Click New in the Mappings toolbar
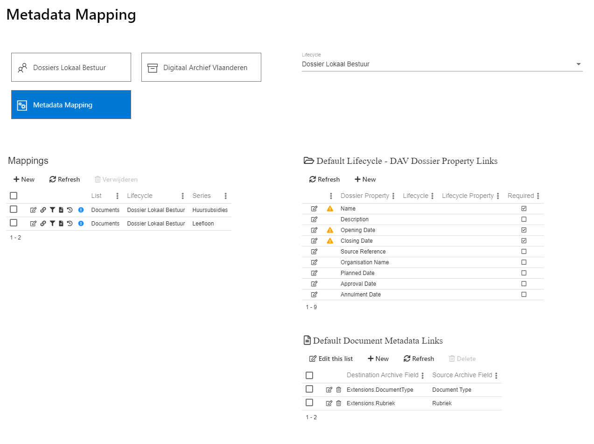The image size is (594, 444). pos(23,179)
